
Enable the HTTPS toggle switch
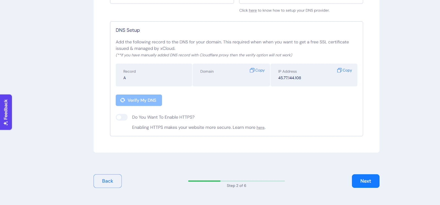click(122, 117)
